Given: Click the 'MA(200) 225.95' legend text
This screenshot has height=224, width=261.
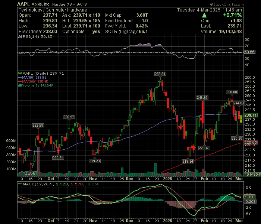Looking at the screenshot, I should (x=35, y=82).
